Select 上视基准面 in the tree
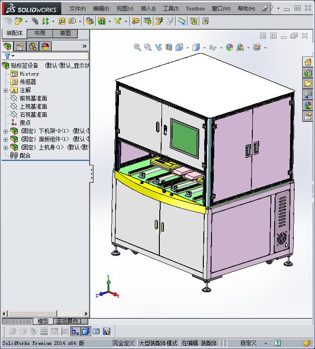Image resolution: width=315 pixels, height=349 pixels. pyautogui.click(x=33, y=107)
